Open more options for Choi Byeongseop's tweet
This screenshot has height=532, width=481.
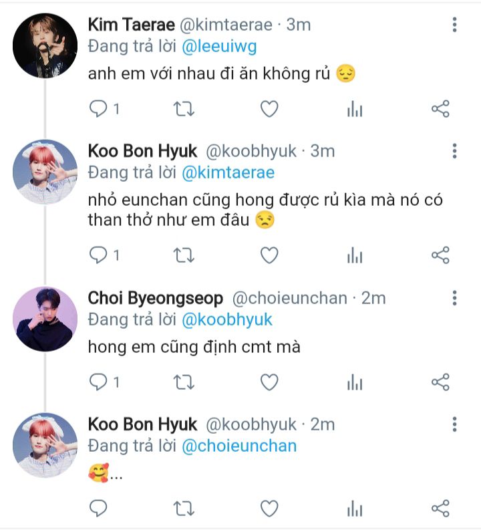click(x=454, y=298)
